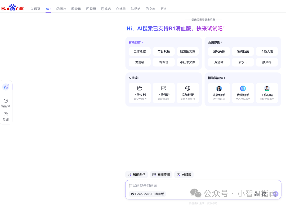Image resolution: width=286 pixels, height=205 pixels.
Task: Expand the 智能创作 section header
Action: (136, 42)
